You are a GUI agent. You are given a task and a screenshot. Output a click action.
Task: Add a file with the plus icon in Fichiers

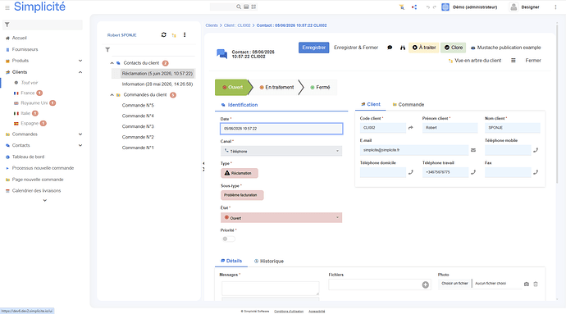coord(426,284)
